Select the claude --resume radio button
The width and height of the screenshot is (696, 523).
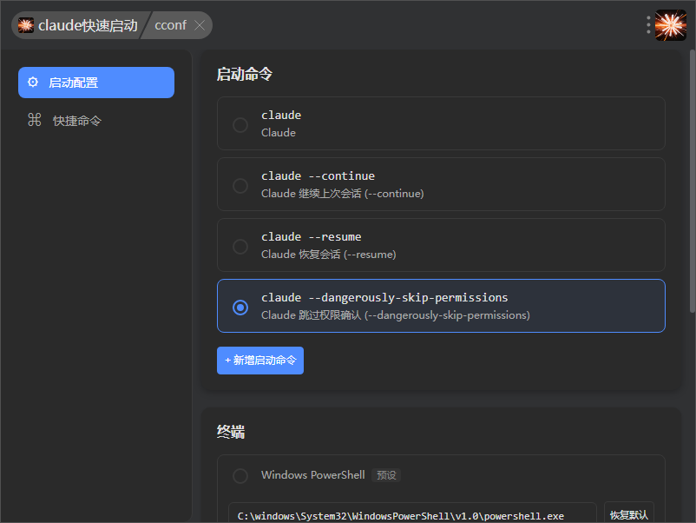(240, 247)
